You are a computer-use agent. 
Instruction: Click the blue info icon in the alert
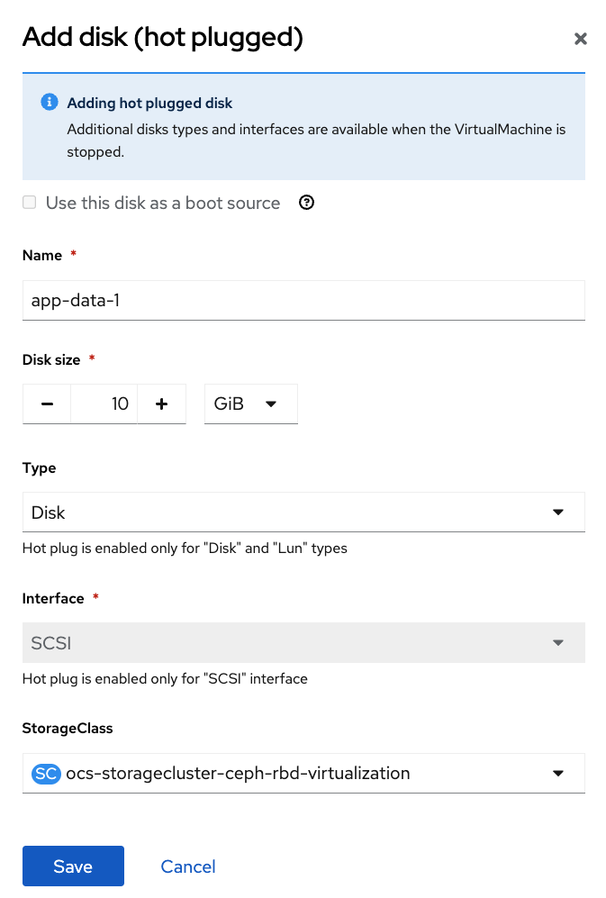(x=50, y=102)
